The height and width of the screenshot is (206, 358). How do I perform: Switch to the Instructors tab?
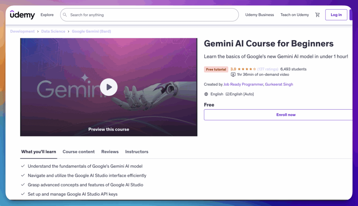(137, 152)
